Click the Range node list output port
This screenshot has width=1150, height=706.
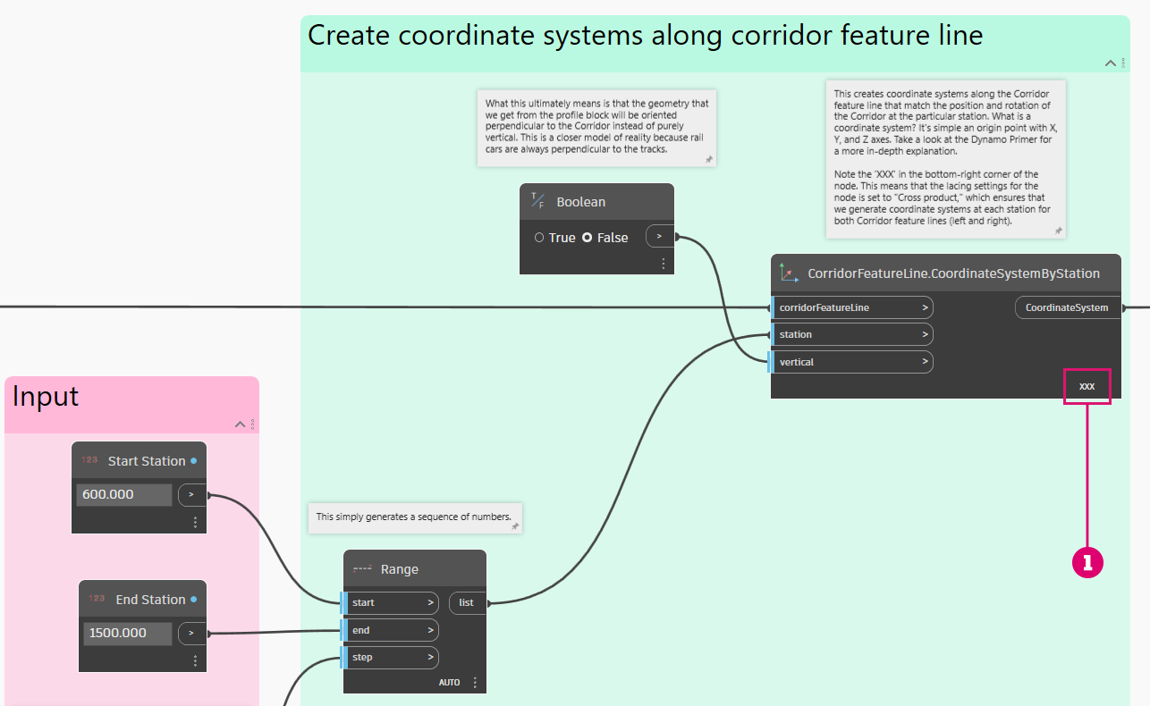coord(467,603)
